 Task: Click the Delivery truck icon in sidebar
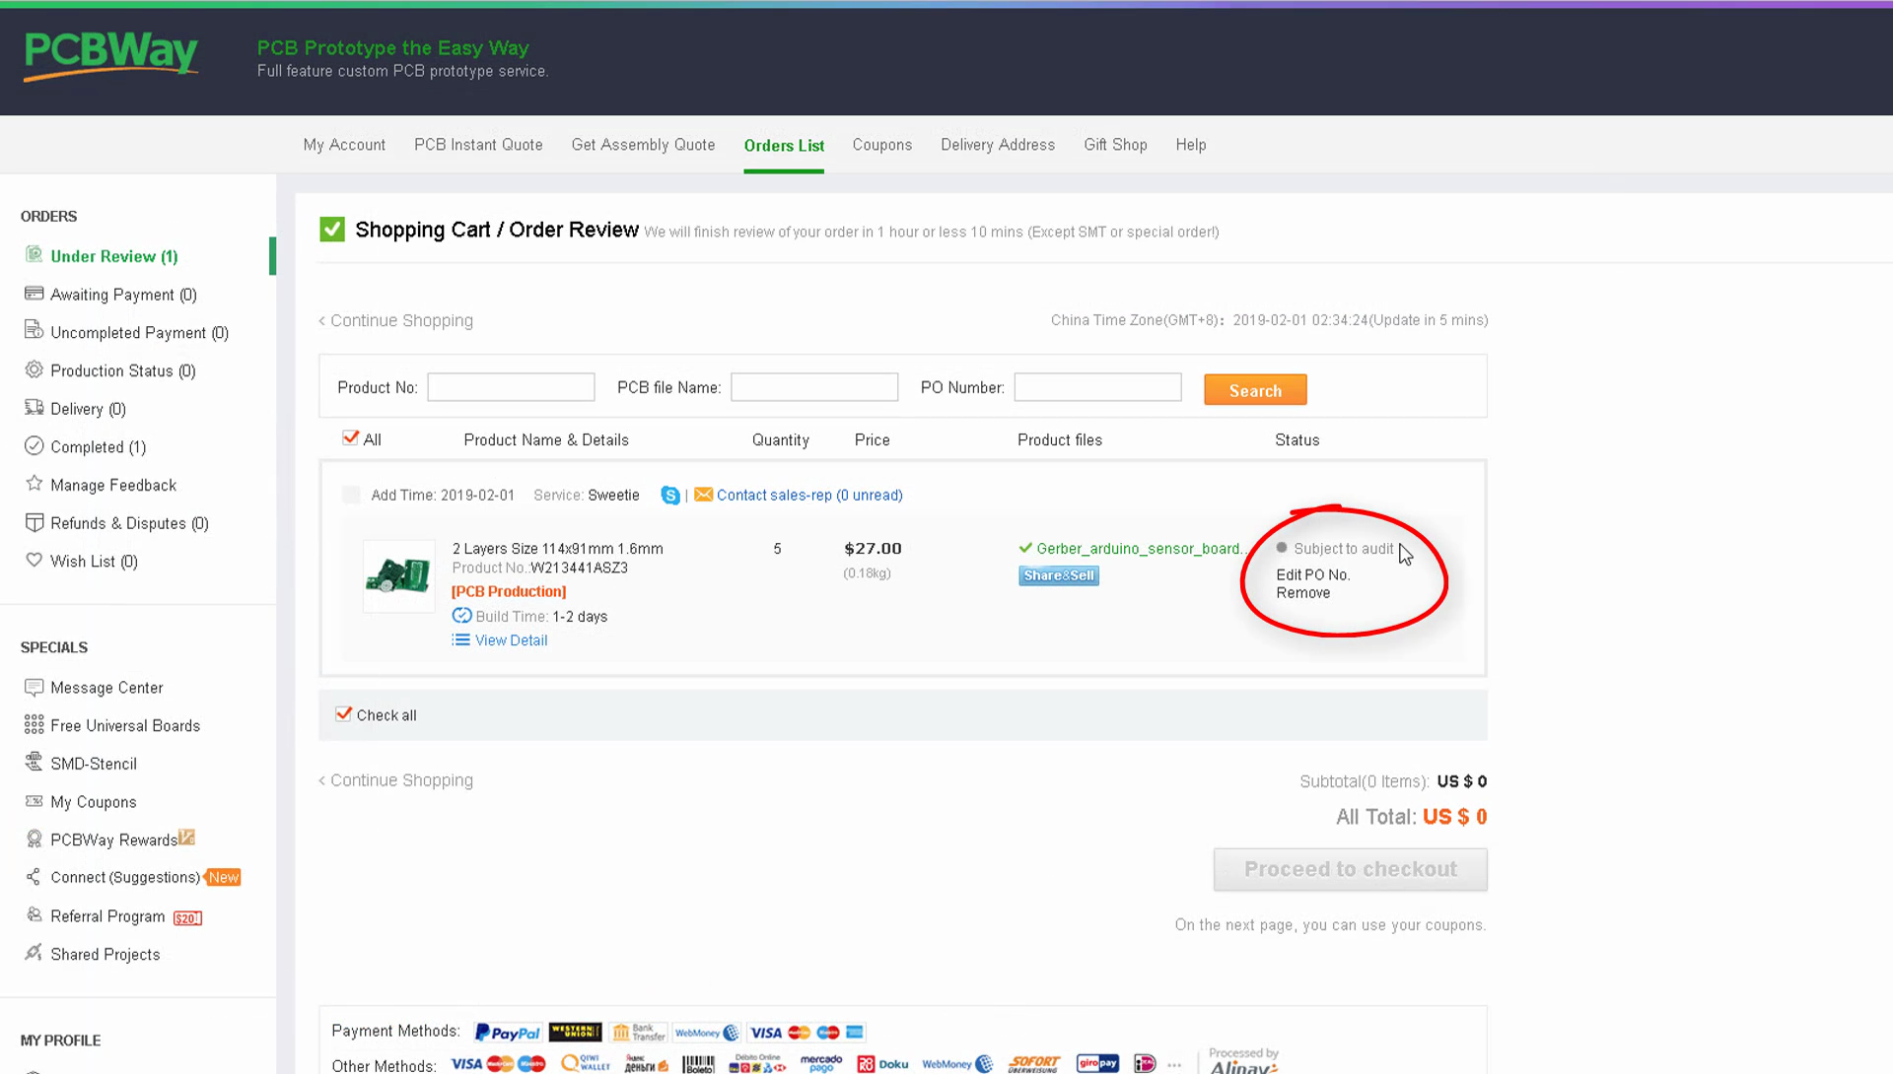(35, 408)
